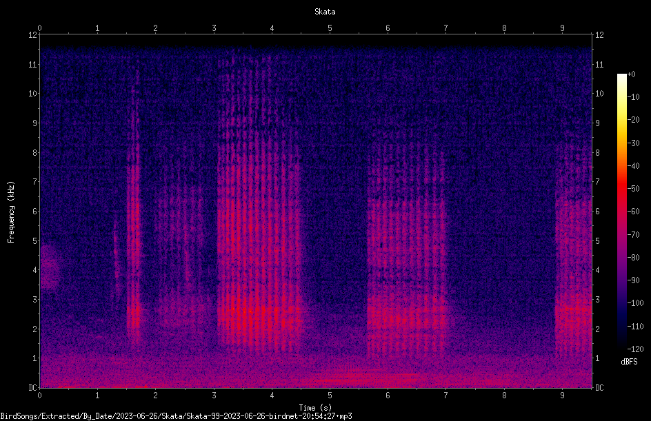Click the "-110" colorbar label
The width and height of the screenshot is (651, 421).
tap(635, 326)
